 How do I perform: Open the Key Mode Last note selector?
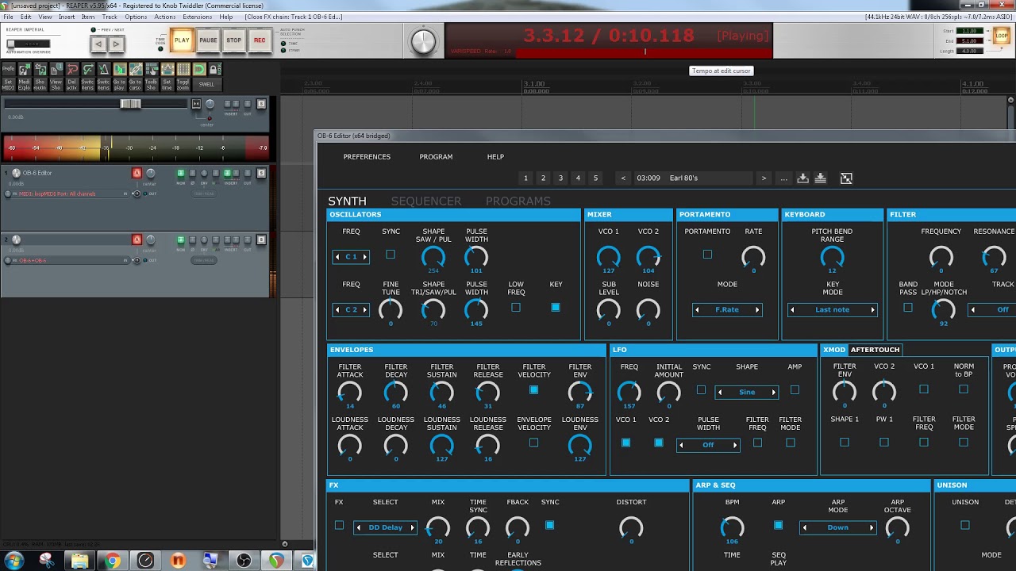[x=833, y=310]
